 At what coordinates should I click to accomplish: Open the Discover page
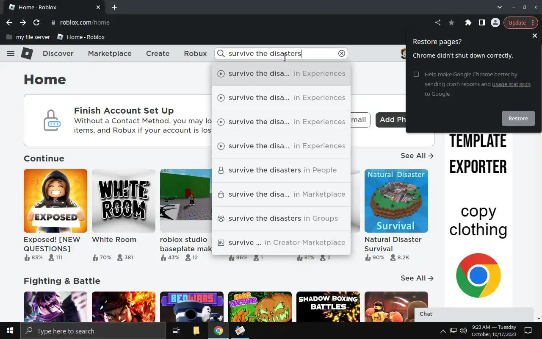(58, 53)
